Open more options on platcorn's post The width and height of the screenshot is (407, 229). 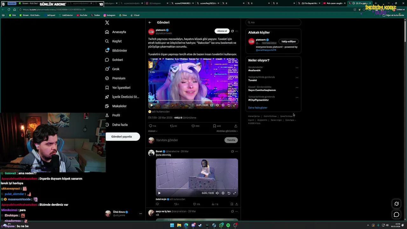237,31
